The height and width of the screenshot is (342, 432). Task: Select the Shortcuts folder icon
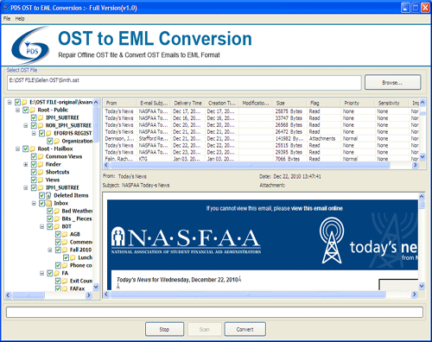(x=41, y=172)
